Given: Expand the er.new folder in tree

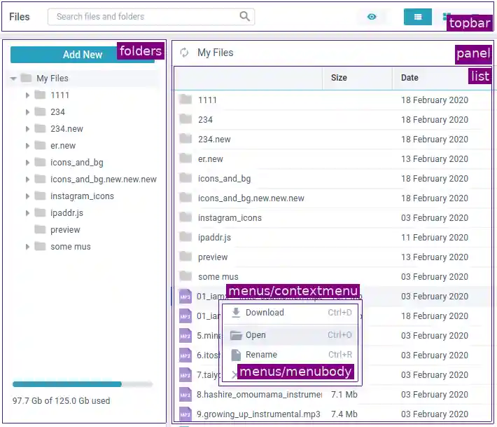Looking at the screenshot, I should (x=27, y=145).
